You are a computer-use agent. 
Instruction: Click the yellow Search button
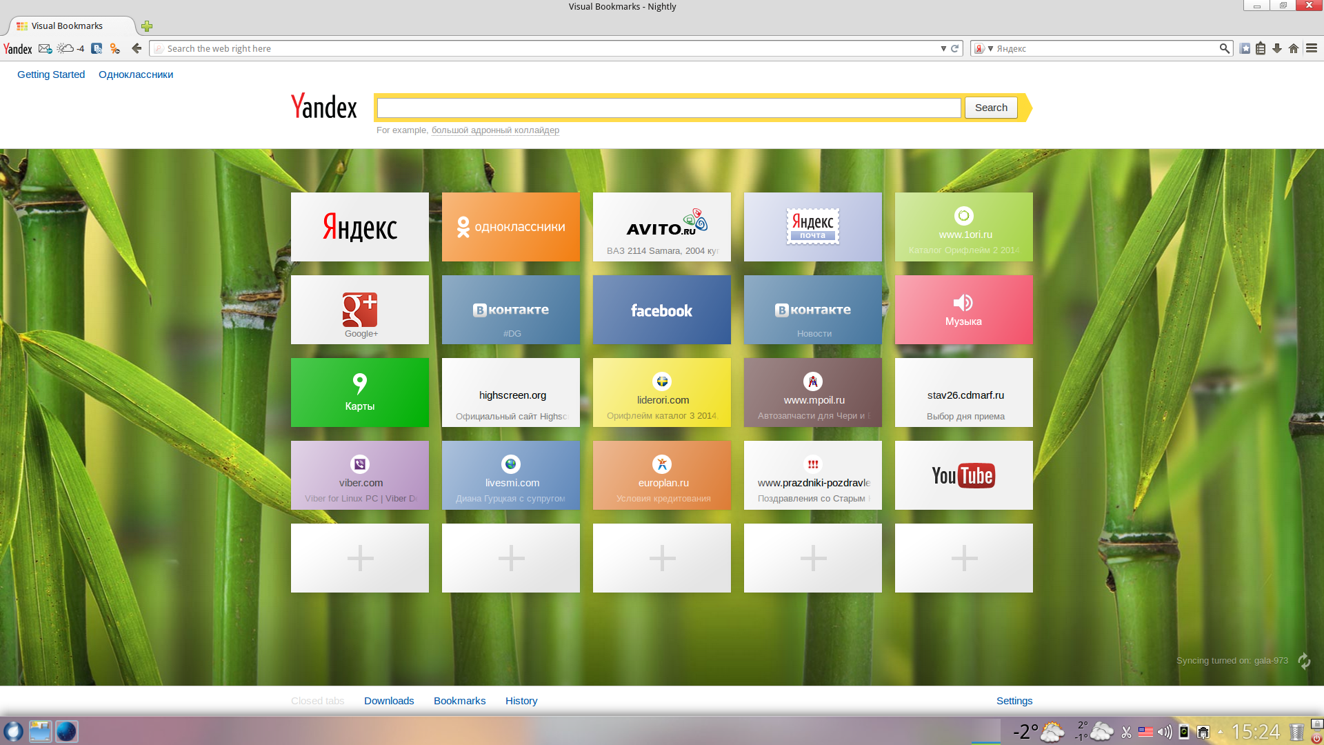tap(991, 108)
